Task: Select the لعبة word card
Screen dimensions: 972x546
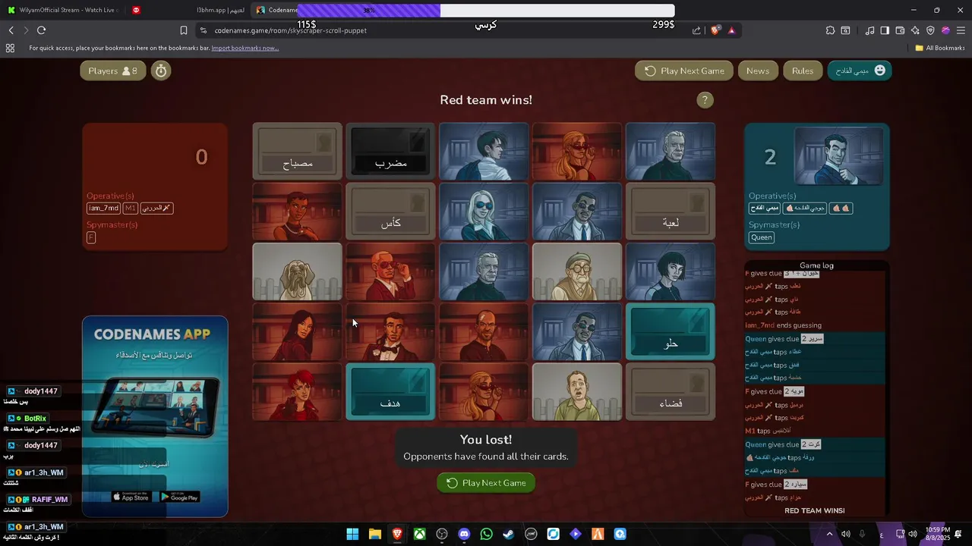Action: (x=671, y=212)
